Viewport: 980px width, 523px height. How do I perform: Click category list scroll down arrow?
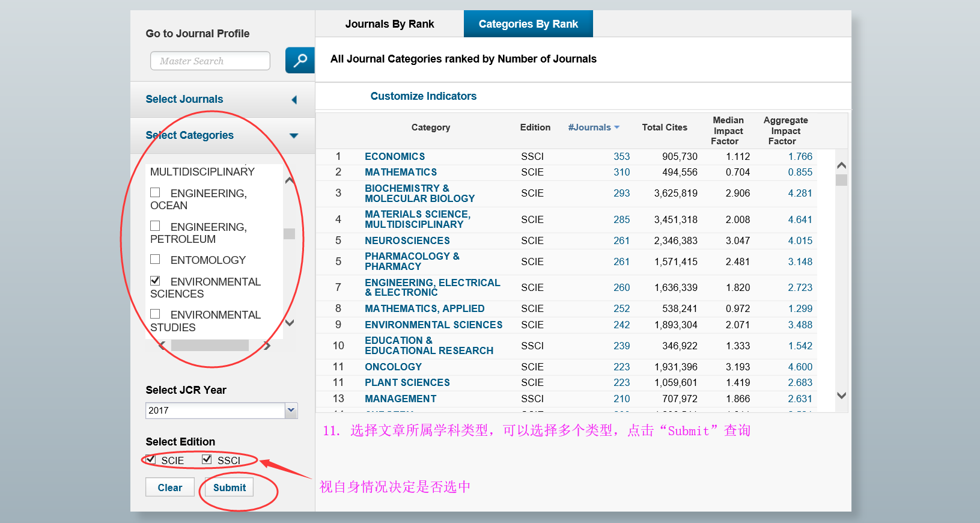290,323
